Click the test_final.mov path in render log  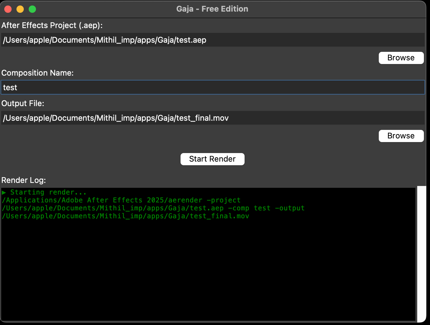click(126, 216)
